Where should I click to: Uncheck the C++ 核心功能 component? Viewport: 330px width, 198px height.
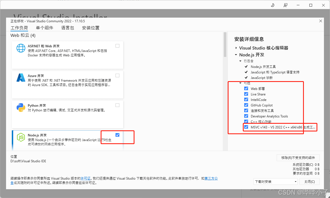(246, 122)
